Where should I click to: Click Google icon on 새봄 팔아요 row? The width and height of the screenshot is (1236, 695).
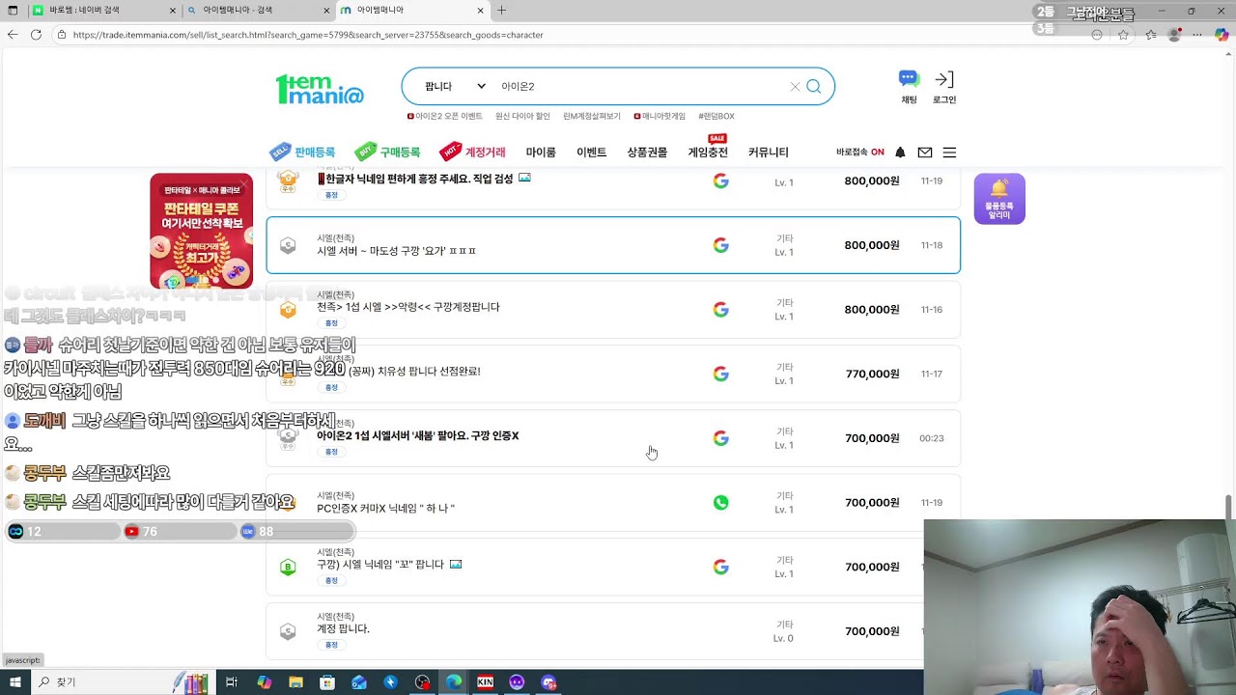pyautogui.click(x=720, y=438)
